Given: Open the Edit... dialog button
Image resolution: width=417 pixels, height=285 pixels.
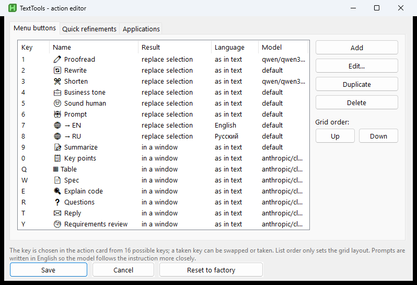Looking at the screenshot, I should click(356, 66).
